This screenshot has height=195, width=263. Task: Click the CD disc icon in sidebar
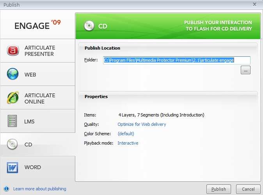13,145
